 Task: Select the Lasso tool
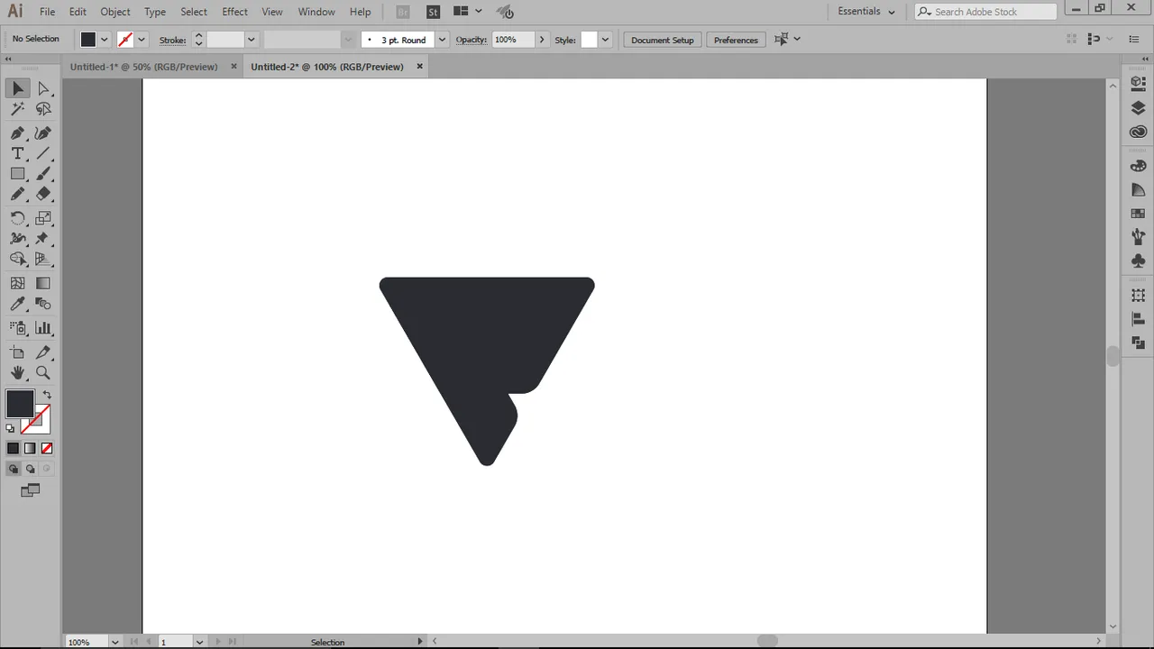pyautogui.click(x=43, y=109)
